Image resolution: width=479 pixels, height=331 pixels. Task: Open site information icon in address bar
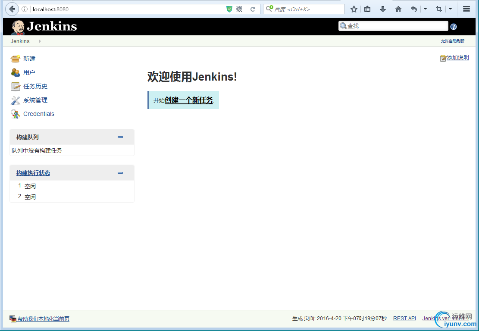(25, 9)
